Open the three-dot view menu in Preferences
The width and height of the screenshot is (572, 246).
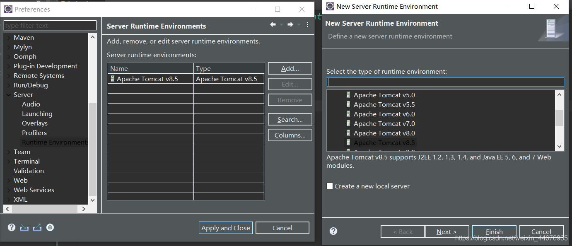point(307,25)
